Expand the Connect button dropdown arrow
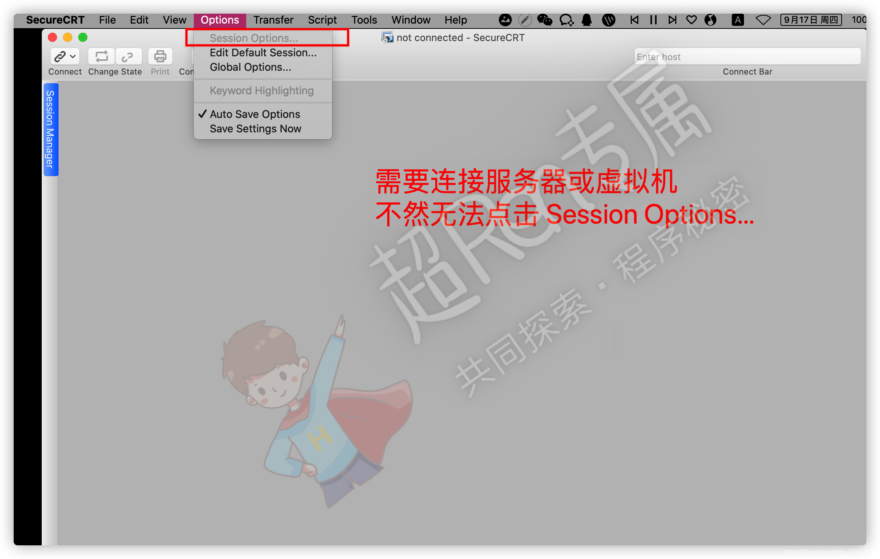 [x=73, y=57]
